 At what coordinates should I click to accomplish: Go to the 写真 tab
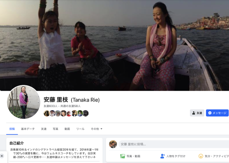pos(55,129)
